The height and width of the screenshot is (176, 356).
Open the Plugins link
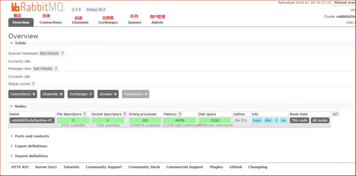216,167
